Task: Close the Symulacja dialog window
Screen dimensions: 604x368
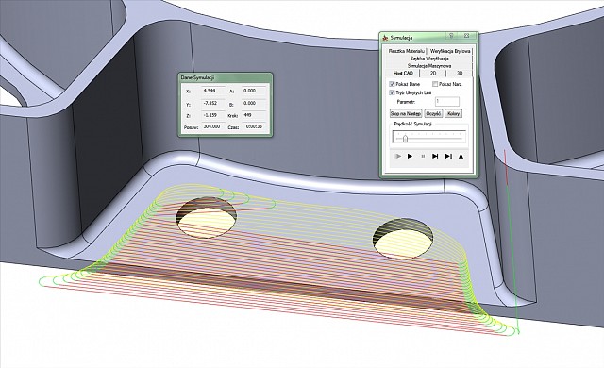Action: tap(466, 36)
